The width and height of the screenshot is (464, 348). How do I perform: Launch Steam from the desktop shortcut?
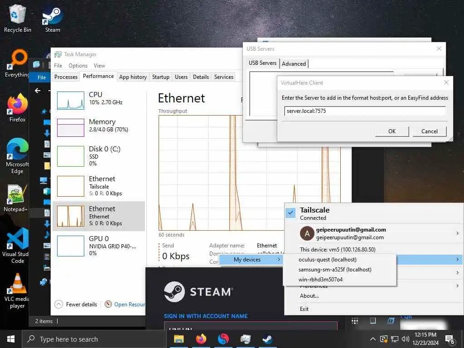pyautogui.click(x=53, y=18)
